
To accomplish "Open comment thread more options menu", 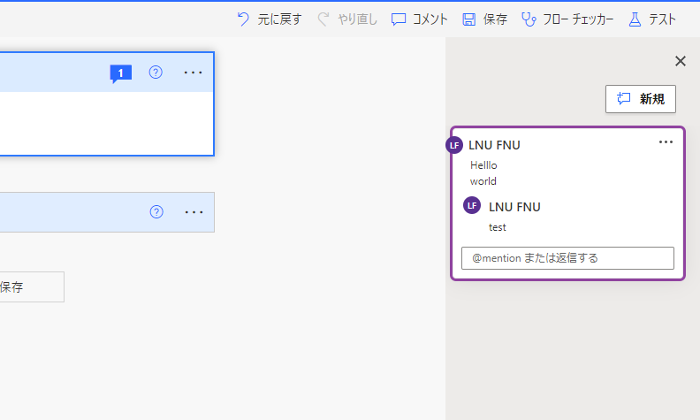I will [x=666, y=142].
